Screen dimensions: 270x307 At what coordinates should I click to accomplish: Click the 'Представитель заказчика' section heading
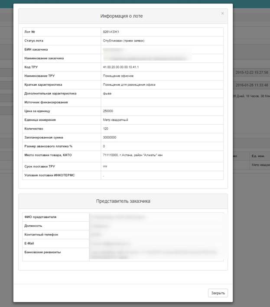click(123, 201)
